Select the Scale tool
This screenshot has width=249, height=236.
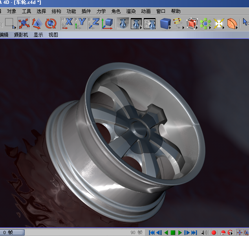pos(37,24)
